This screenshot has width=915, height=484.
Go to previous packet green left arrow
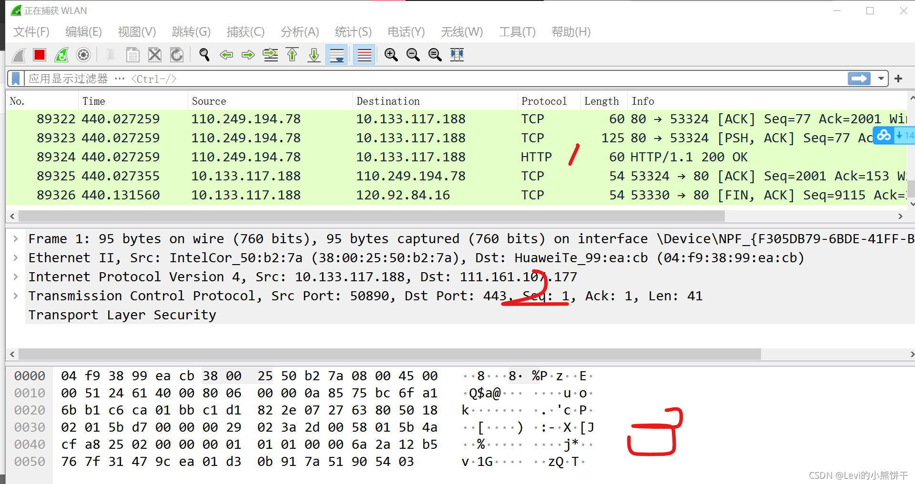(226, 55)
